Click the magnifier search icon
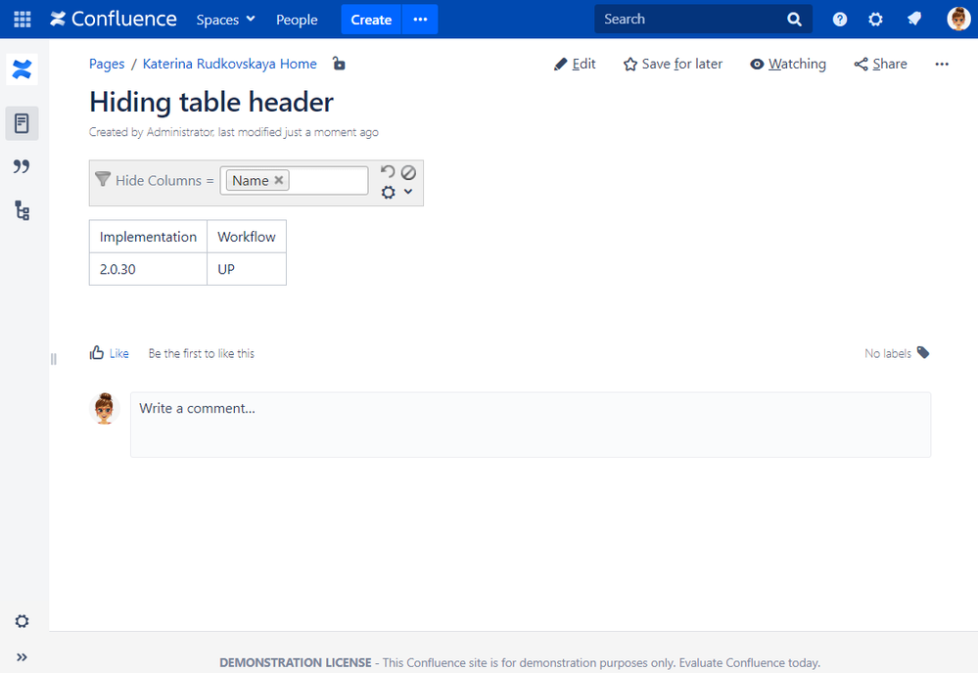978x673 pixels. coord(794,20)
